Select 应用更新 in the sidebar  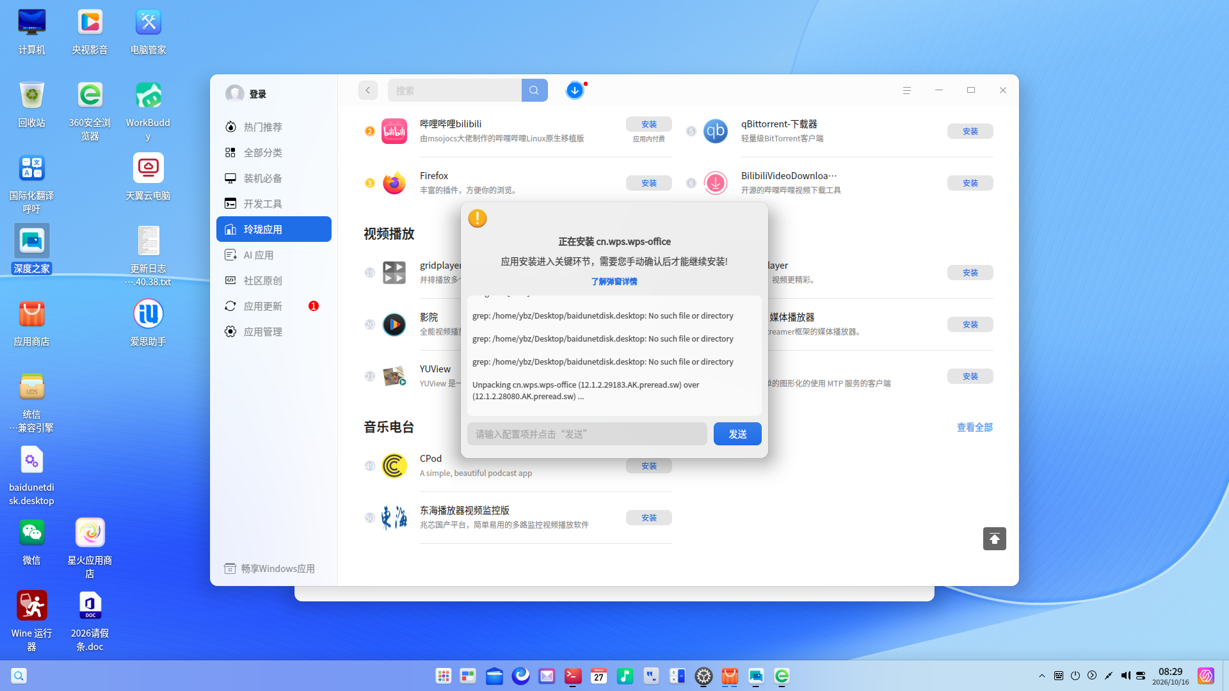coord(274,306)
